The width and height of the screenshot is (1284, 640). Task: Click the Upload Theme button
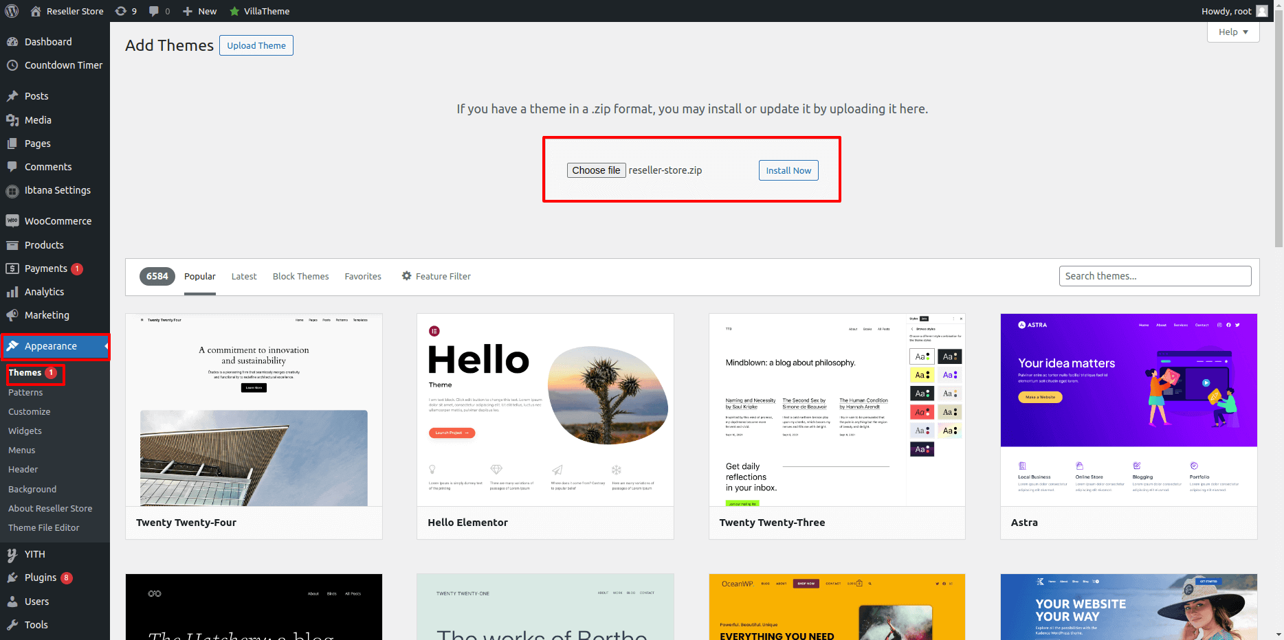[256, 45]
